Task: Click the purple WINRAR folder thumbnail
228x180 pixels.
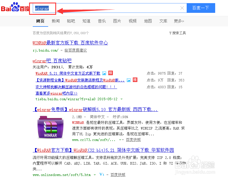Action: click(50, 127)
